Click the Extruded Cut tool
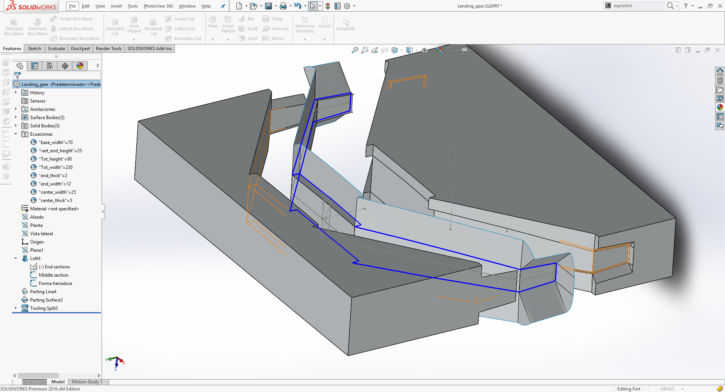The image size is (725, 392). pyautogui.click(x=115, y=27)
